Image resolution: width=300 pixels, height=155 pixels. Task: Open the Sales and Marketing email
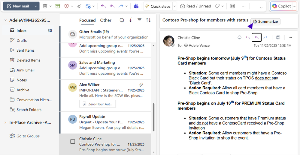106,68
